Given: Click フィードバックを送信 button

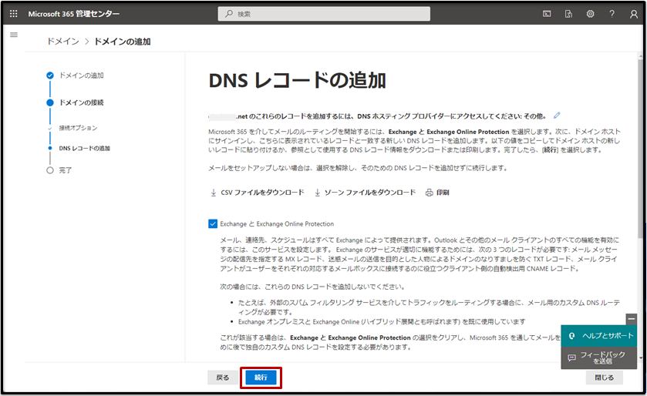Looking at the screenshot, I should [x=598, y=357].
